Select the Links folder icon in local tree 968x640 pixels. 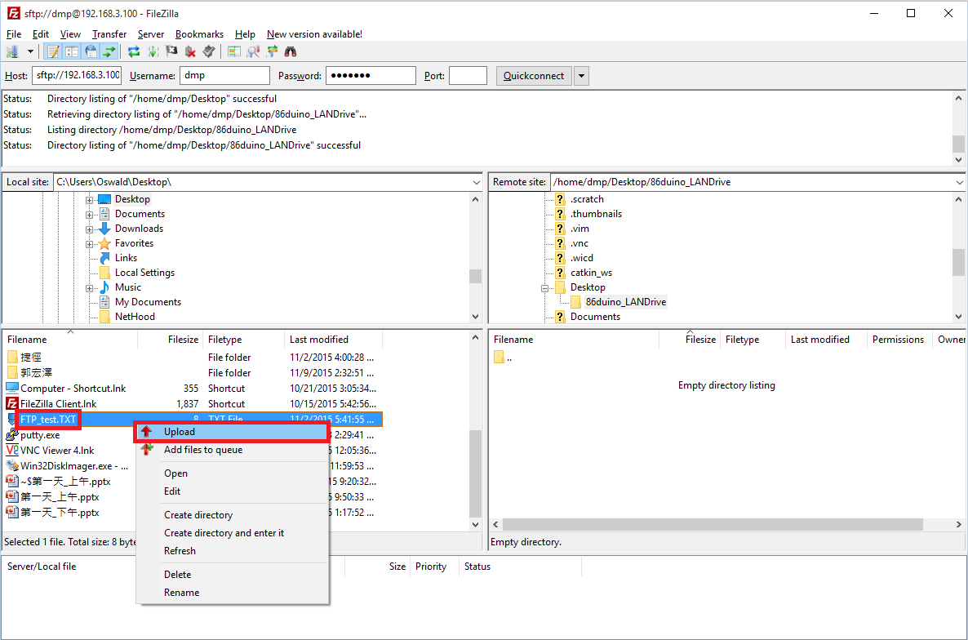105,258
